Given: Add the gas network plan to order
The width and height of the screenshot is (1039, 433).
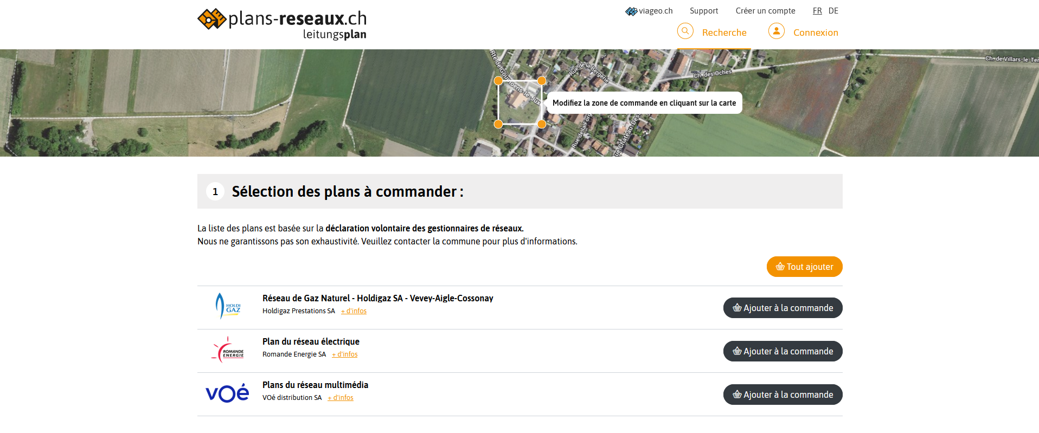Looking at the screenshot, I should tap(782, 308).
